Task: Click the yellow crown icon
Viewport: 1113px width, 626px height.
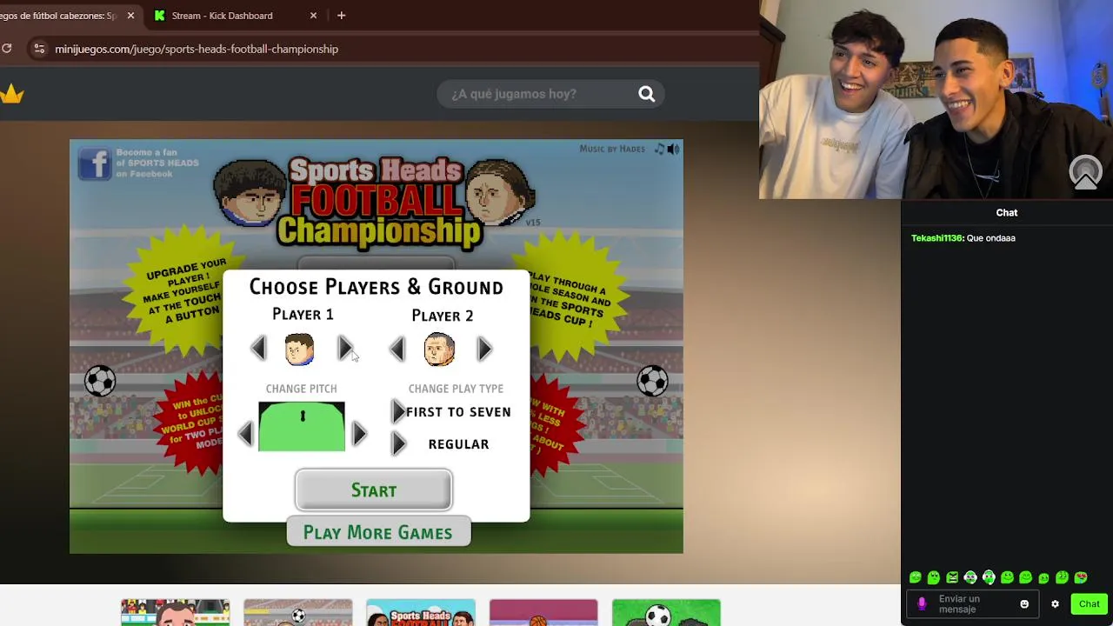Action: pyautogui.click(x=11, y=94)
